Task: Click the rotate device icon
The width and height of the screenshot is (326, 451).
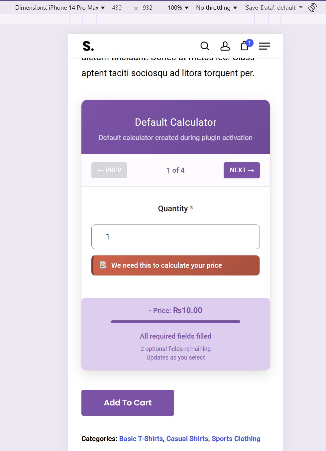Action: coord(312,7)
